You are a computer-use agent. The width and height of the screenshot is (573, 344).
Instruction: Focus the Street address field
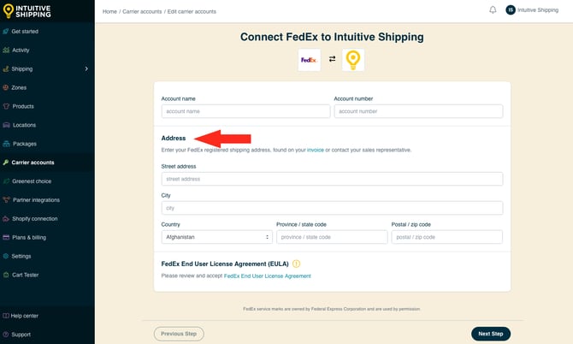(x=332, y=179)
